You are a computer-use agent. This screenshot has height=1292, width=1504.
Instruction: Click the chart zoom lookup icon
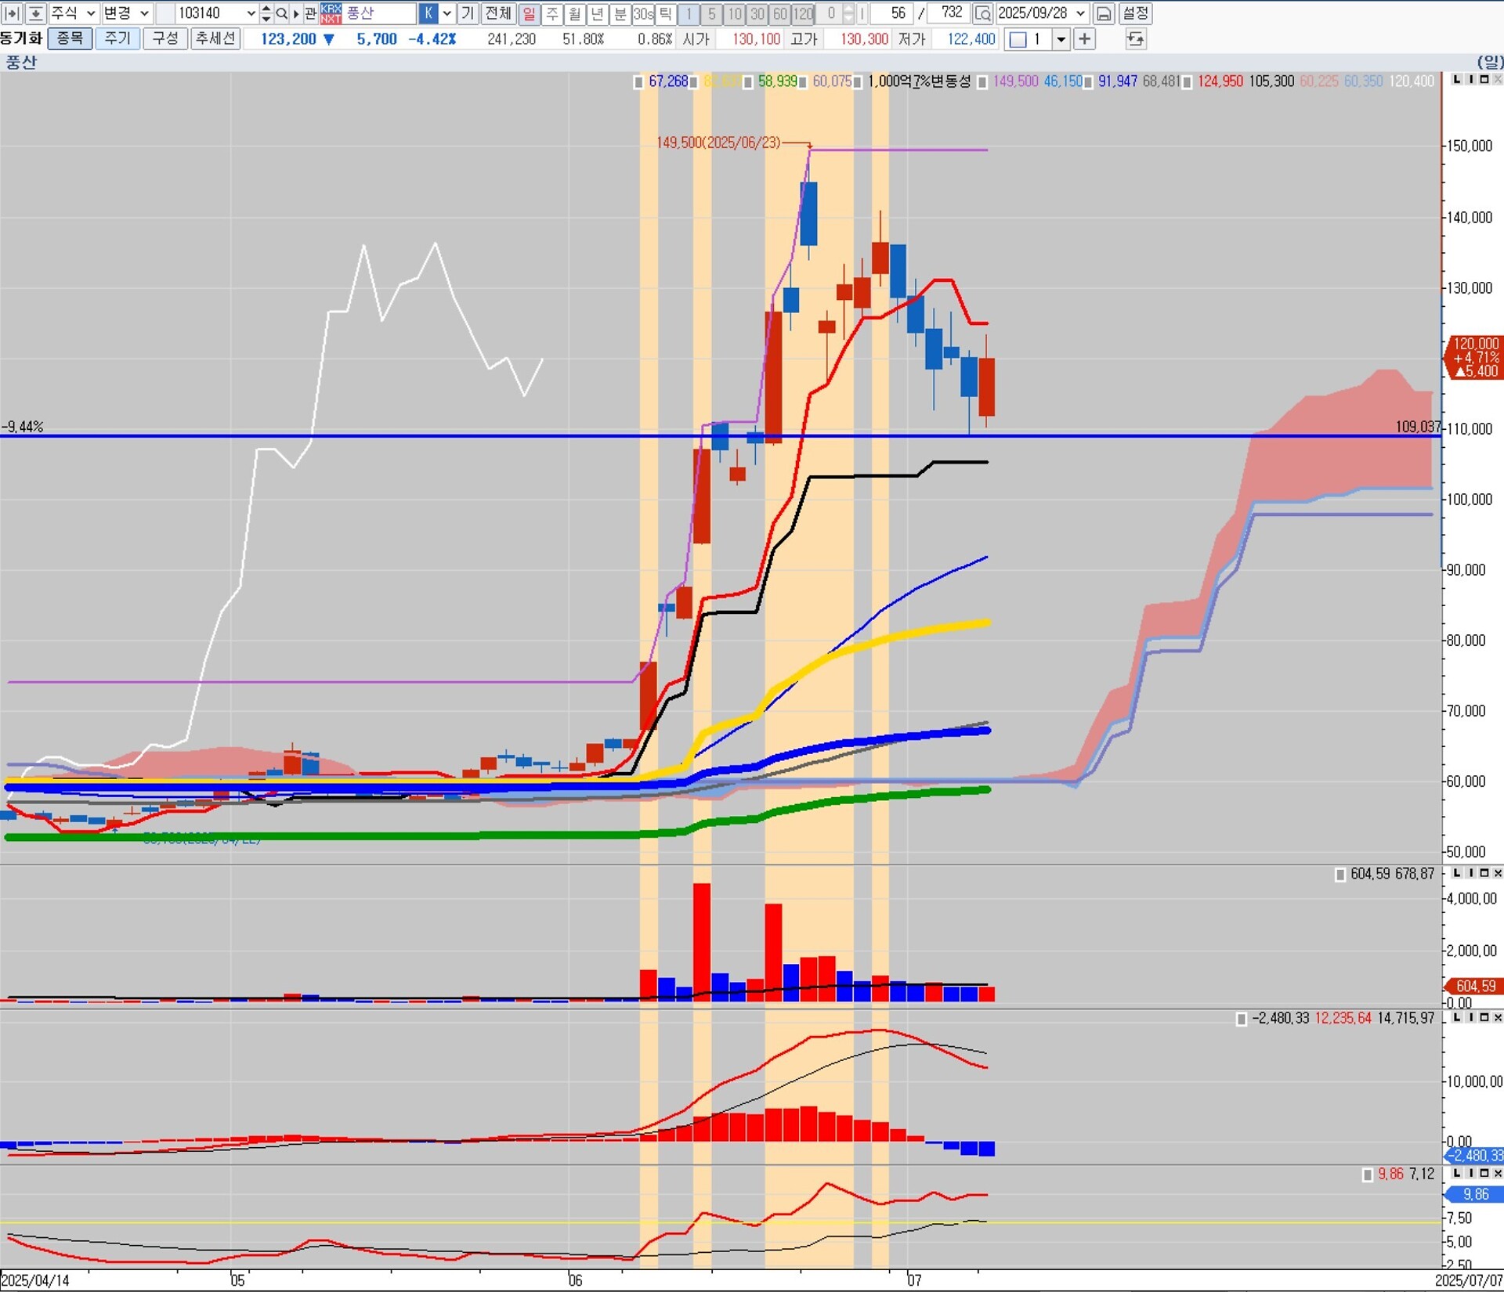(982, 13)
